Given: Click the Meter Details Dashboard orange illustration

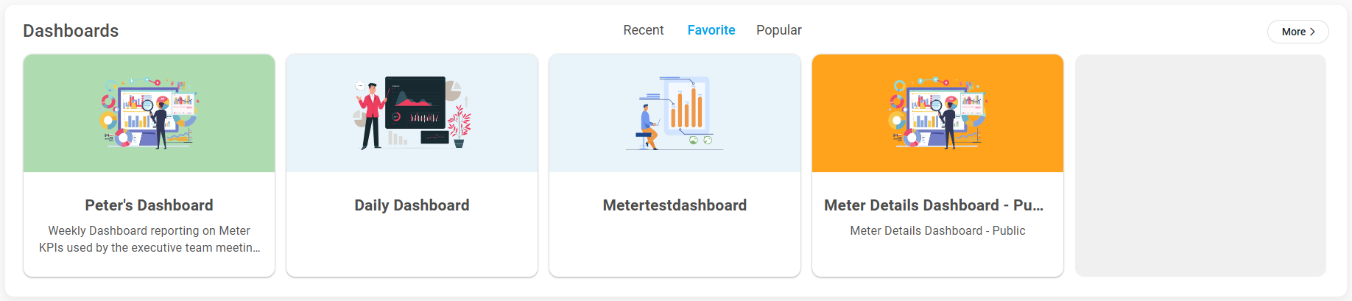Looking at the screenshot, I should (937, 113).
